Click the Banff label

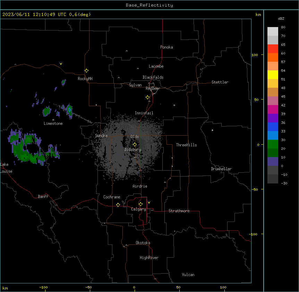(43, 197)
